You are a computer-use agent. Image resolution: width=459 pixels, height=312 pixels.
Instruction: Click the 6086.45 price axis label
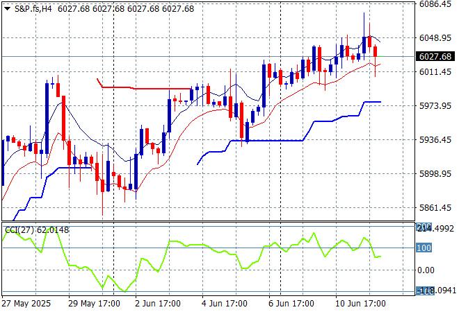(437, 4)
